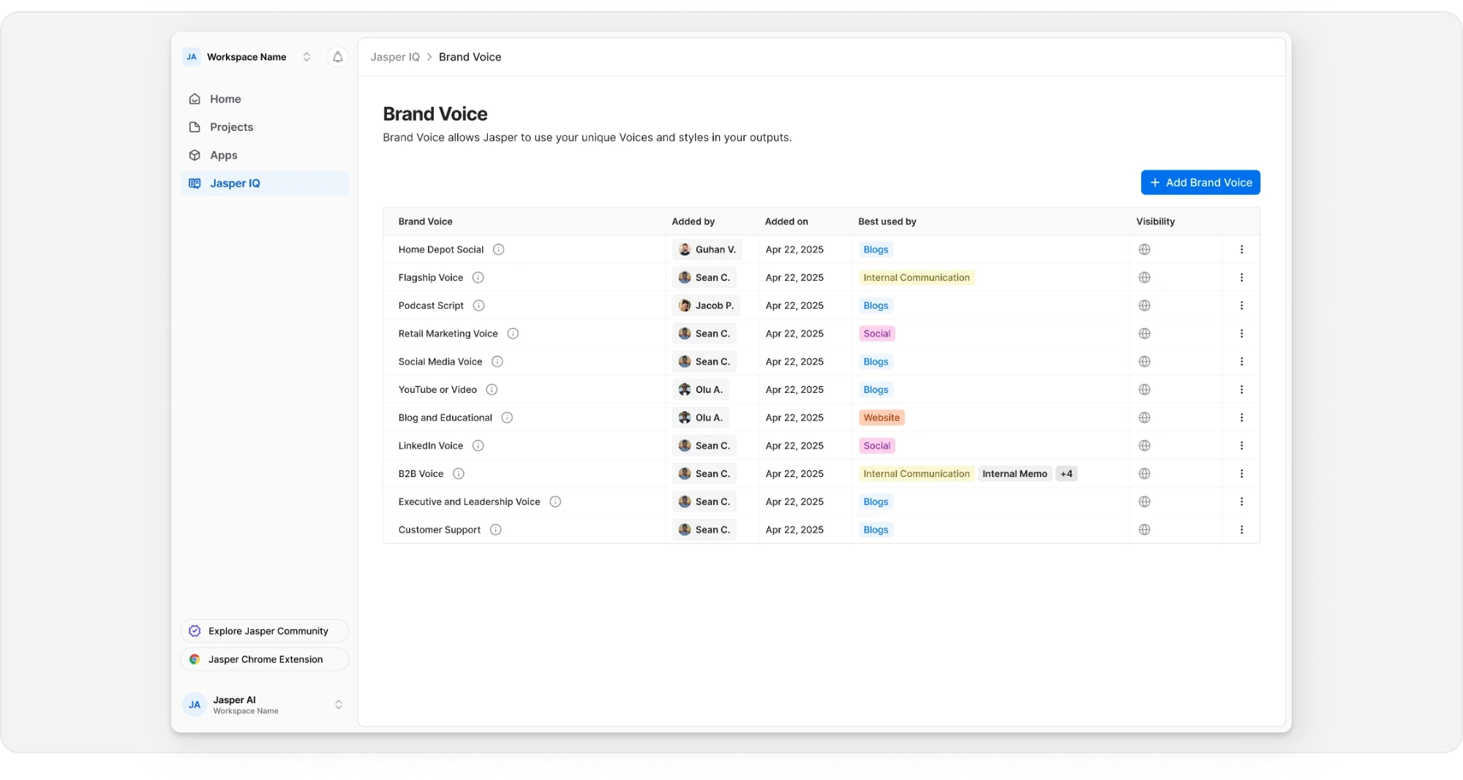This screenshot has width=1463, height=780.
Task: Show info for Home Depot Social voice
Action: pyautogui.click(x=499, y=250)
